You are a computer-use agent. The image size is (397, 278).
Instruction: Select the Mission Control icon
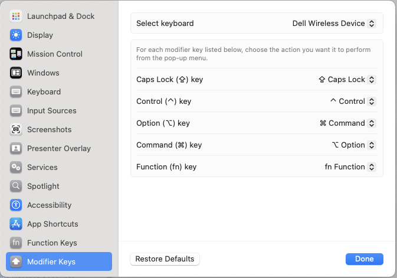point(16,54)
